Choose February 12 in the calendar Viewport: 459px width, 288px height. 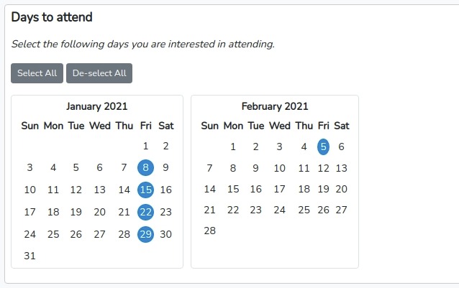click(323, 168)
